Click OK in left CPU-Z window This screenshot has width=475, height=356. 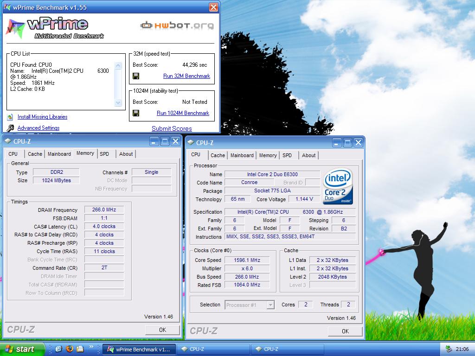163,330
